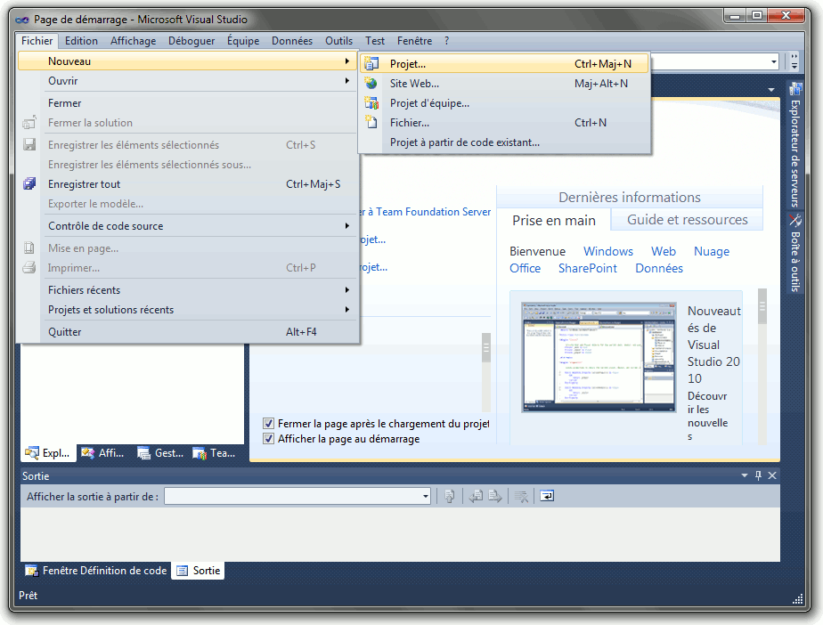Clear all output icon in Sortie toolbar
This screenshot has width=823, height=625.
coord(521,496)
